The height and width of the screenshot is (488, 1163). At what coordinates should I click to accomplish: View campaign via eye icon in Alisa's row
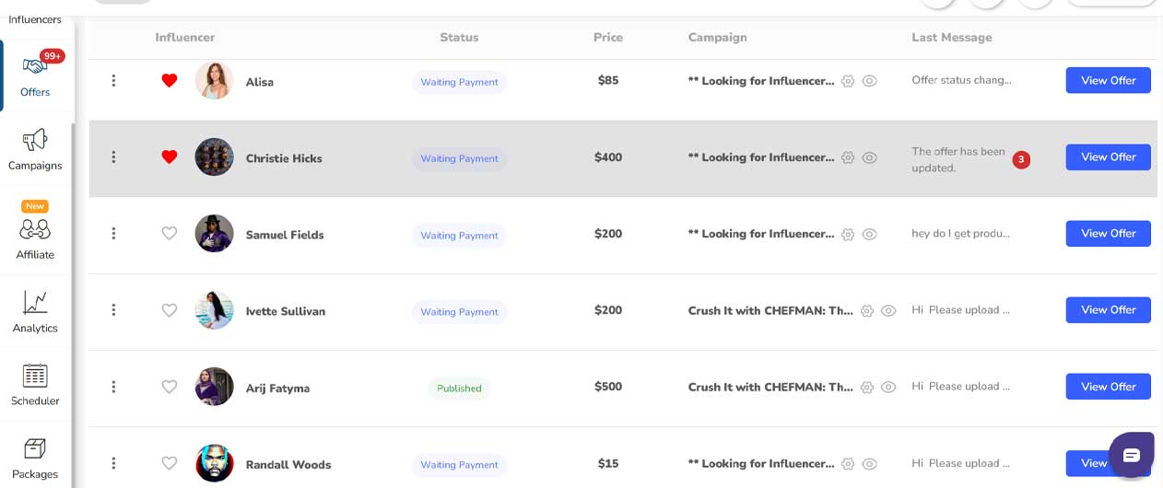pos(869,81)
